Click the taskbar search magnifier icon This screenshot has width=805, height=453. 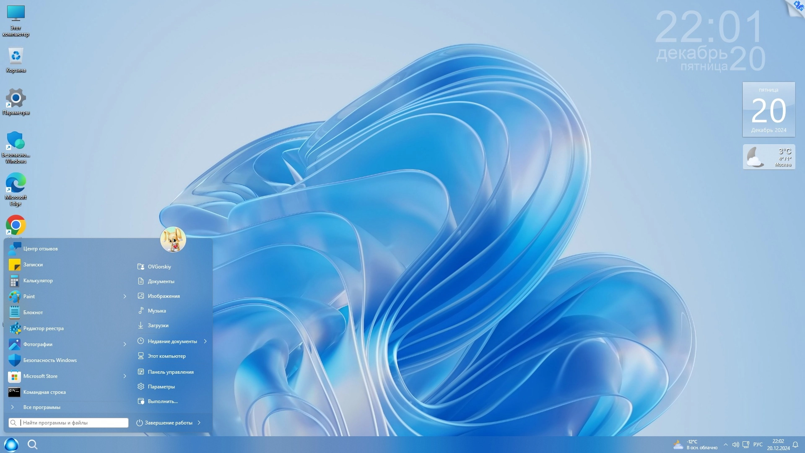click(32, 445)
